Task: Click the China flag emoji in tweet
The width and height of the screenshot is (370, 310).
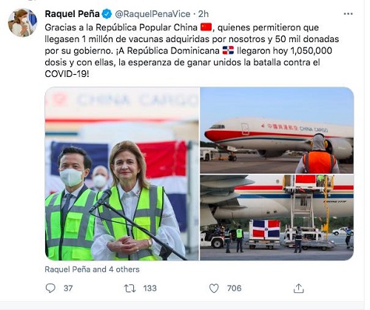Action: (206, 27)
